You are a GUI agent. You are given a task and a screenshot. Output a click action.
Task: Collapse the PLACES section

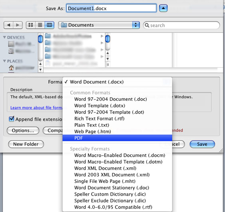pos(4,61)
